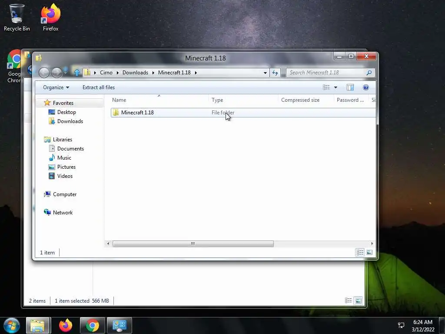Toggle the preview pane button
This screenshot has height=334, width=445.
pyautogui.click(x=350, y=87)
